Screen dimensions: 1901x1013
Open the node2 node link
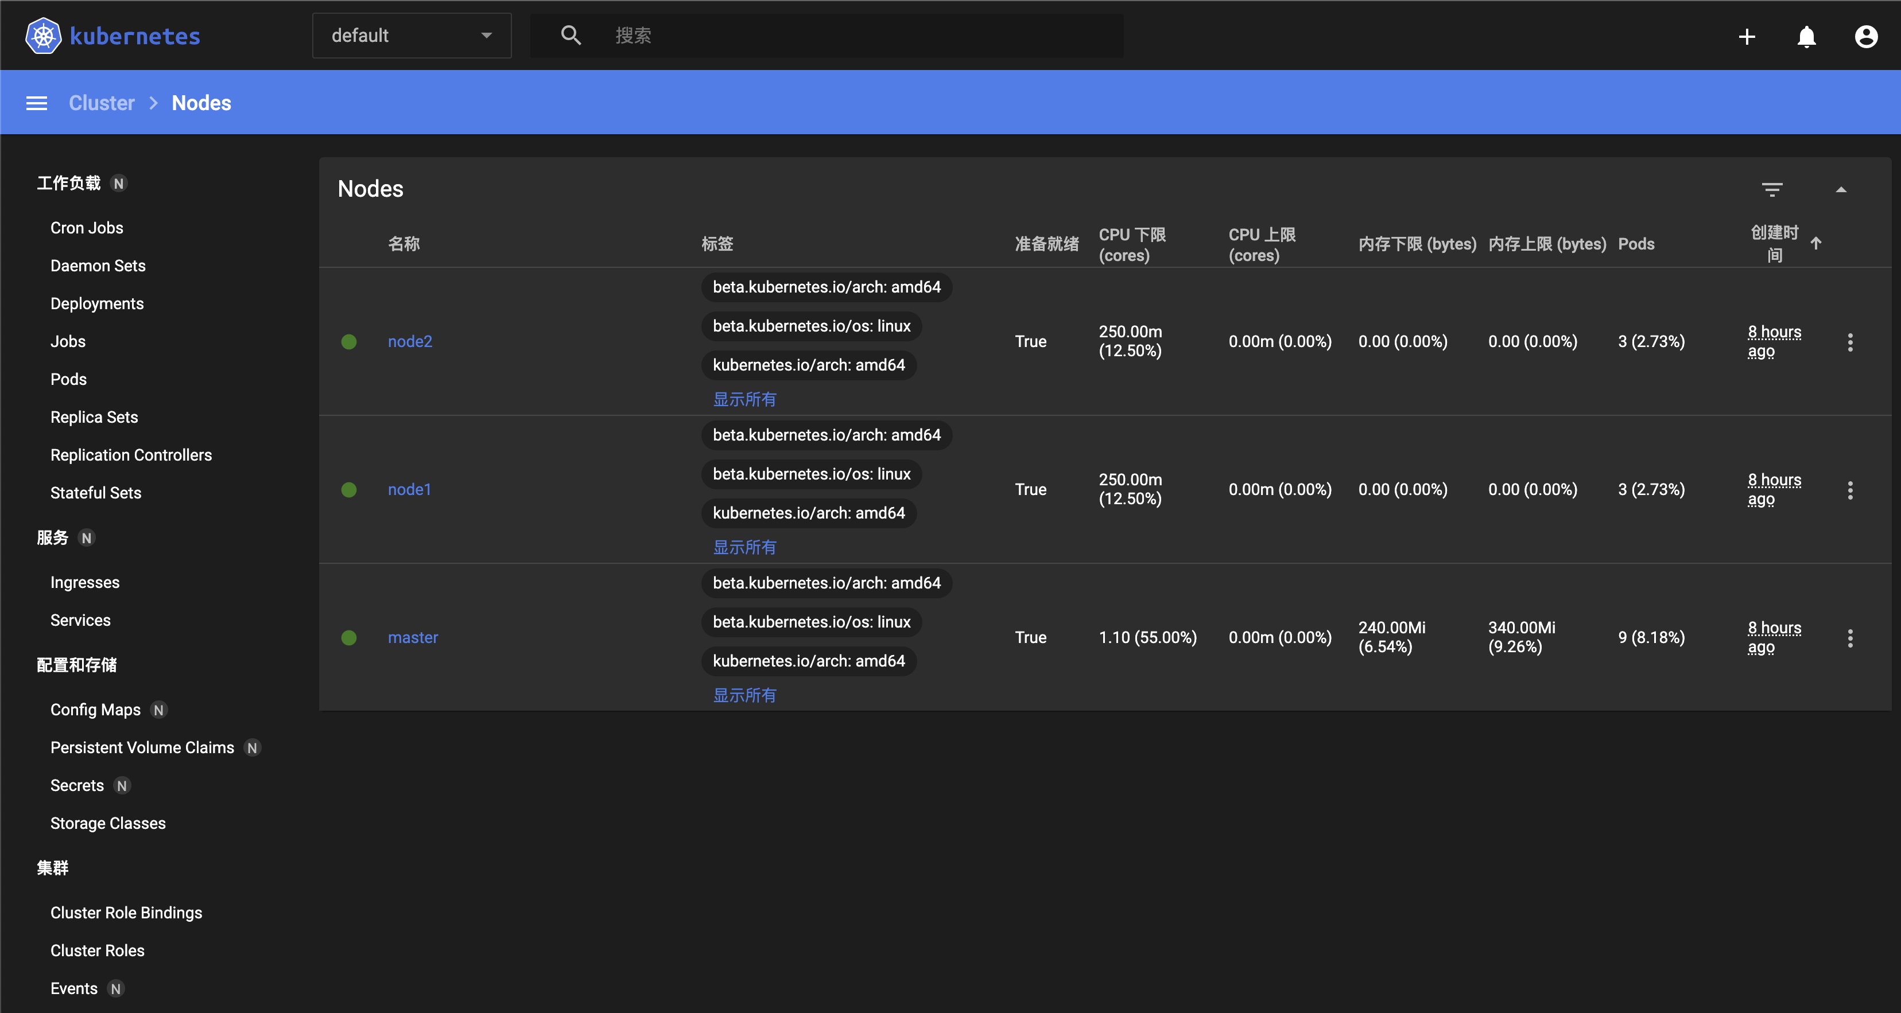(x=410, y=341)
